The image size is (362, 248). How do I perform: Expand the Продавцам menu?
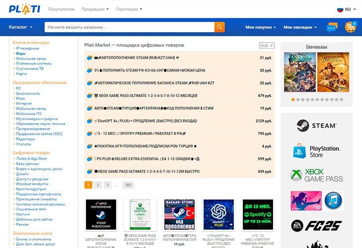(x=95, y=9)
